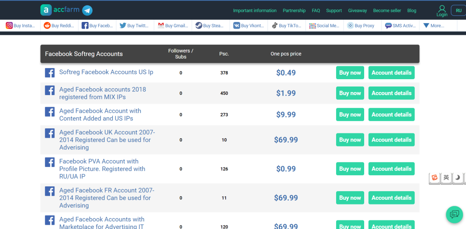Click the Login user icon
This screenshot has height=229, width=466.
(442, 9)
